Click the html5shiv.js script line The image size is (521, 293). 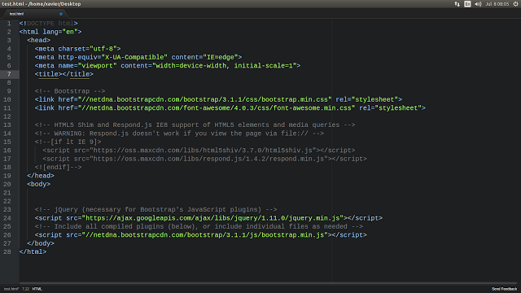(199, 151)
